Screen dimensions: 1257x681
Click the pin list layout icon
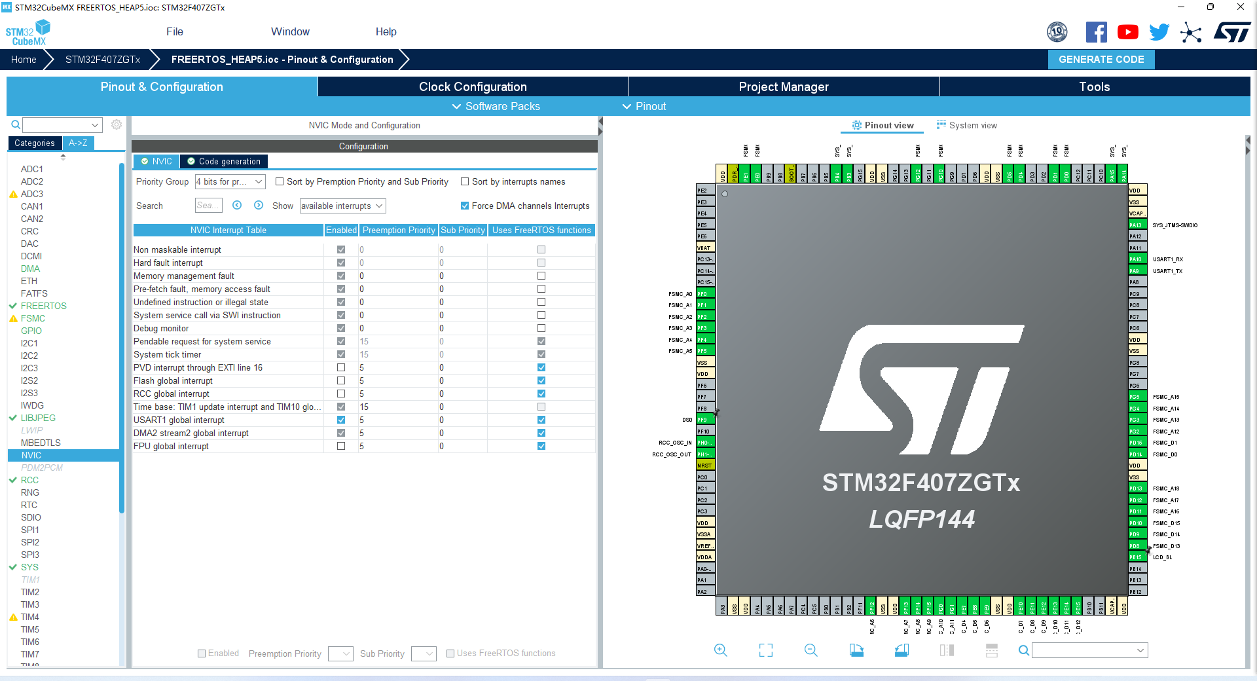992,650
